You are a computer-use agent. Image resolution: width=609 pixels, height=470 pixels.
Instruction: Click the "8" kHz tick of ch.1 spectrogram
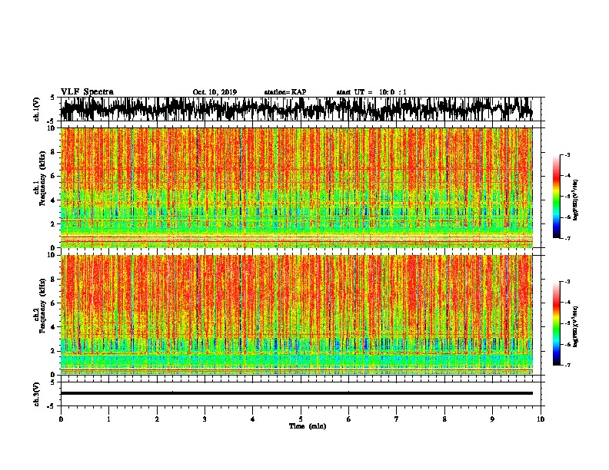[x=53, y=152]
